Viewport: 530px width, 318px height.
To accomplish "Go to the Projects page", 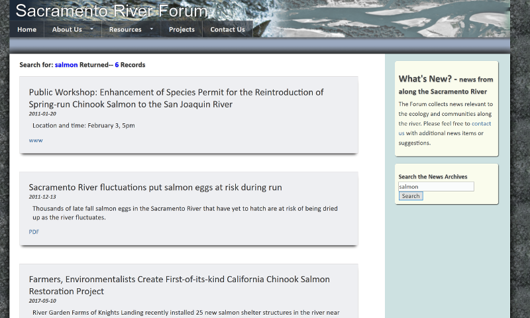I will (x=182, y=29).
